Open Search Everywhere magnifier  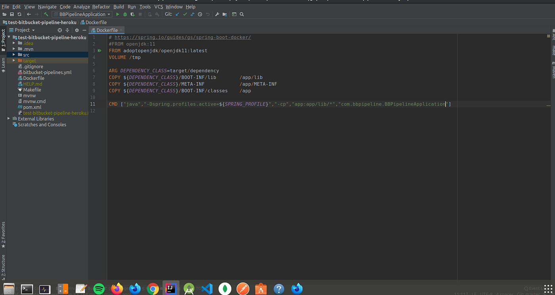click(x=242, y=14)
